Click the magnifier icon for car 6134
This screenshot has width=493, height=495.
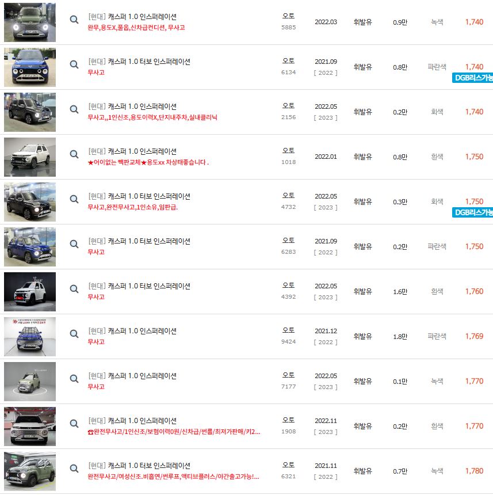[74, 64]
